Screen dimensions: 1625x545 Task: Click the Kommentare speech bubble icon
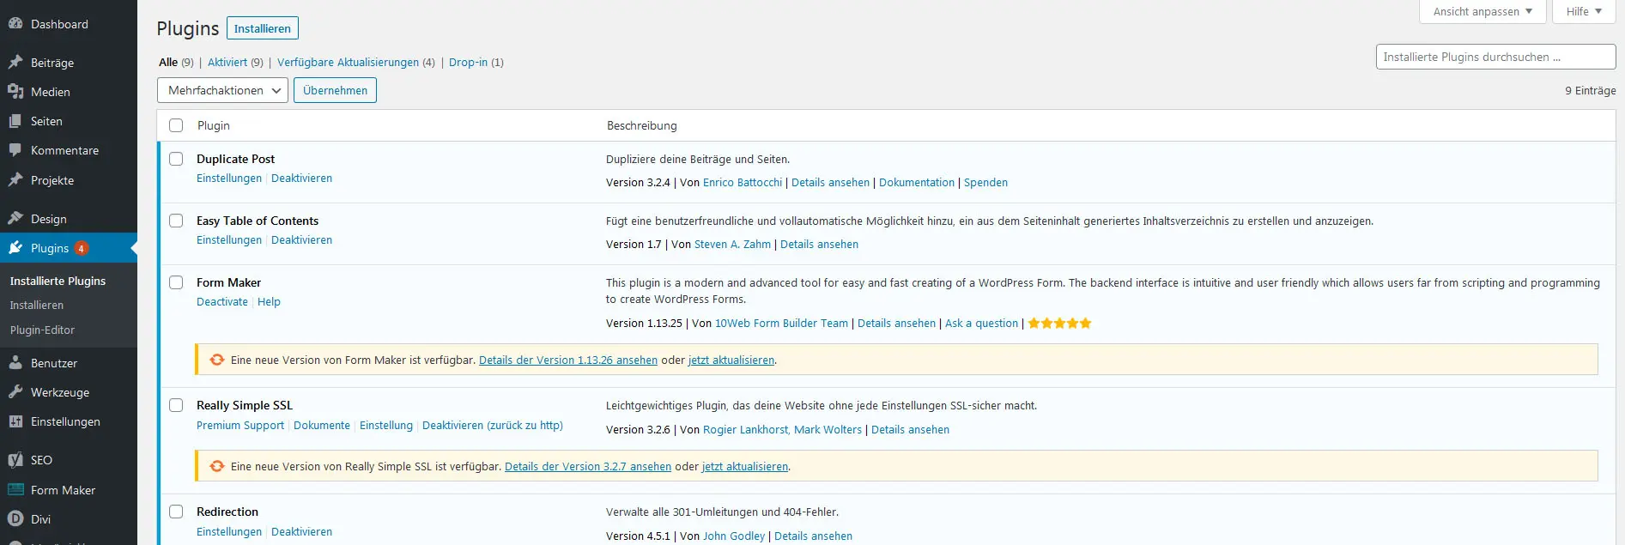(x=15, y=150)
